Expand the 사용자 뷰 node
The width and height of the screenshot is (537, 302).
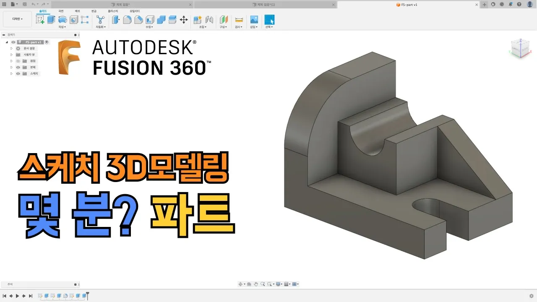pyautogui.click(x=12, y=55)
